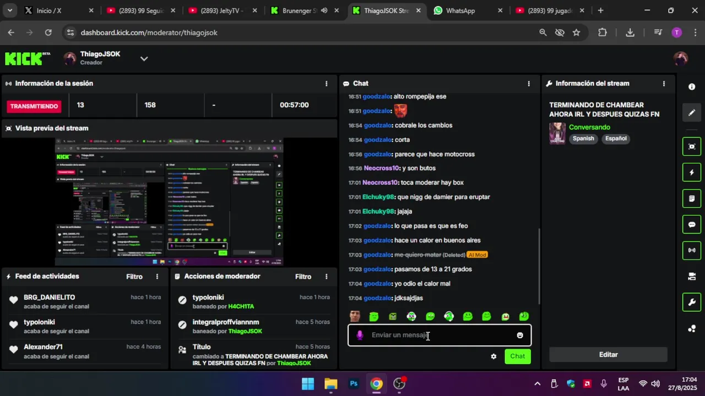Screen dimensions: 705x396
Task: Insert the angry square green emote
Action: (x=393, y=316)
